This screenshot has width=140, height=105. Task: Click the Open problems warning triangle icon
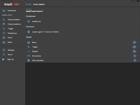click(4, 20)
